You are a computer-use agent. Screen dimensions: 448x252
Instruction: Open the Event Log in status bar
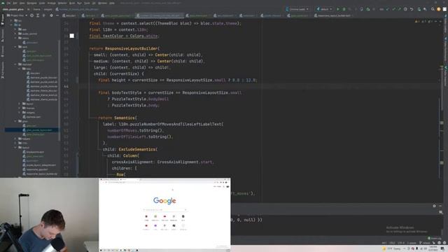point(435,238)
